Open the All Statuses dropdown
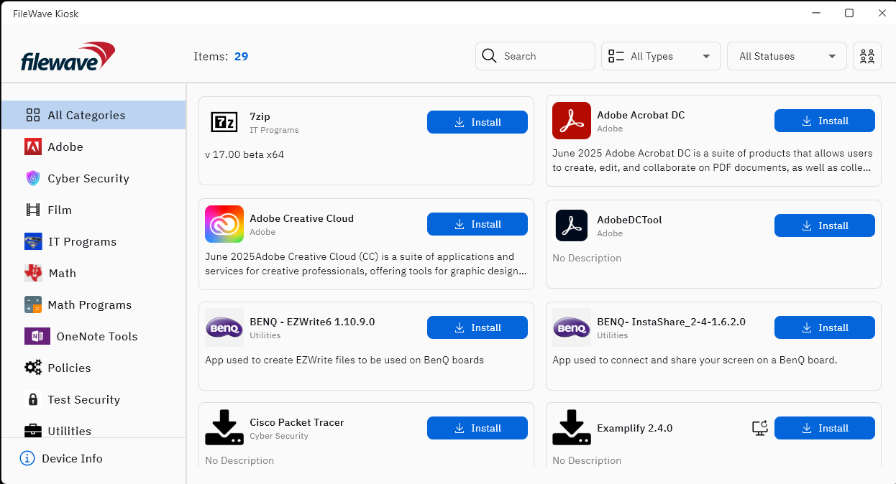Screen dimensions: 896x484 point(787,56)
